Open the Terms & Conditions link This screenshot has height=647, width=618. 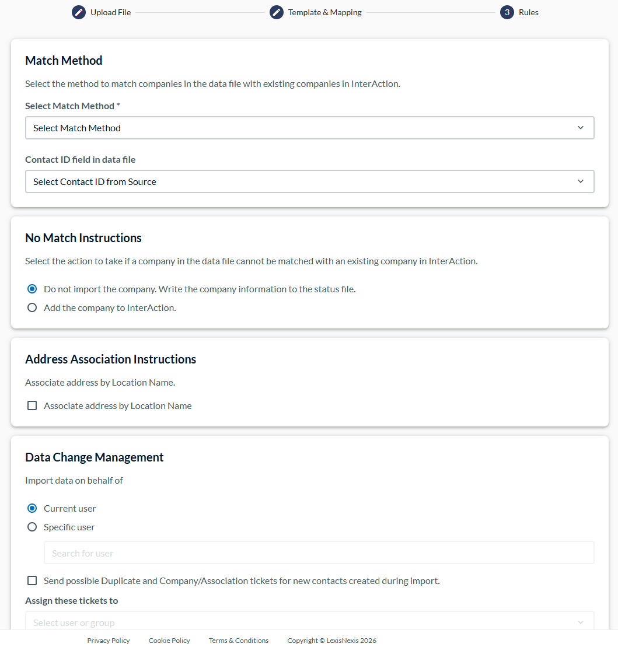[x=239, y=641]
